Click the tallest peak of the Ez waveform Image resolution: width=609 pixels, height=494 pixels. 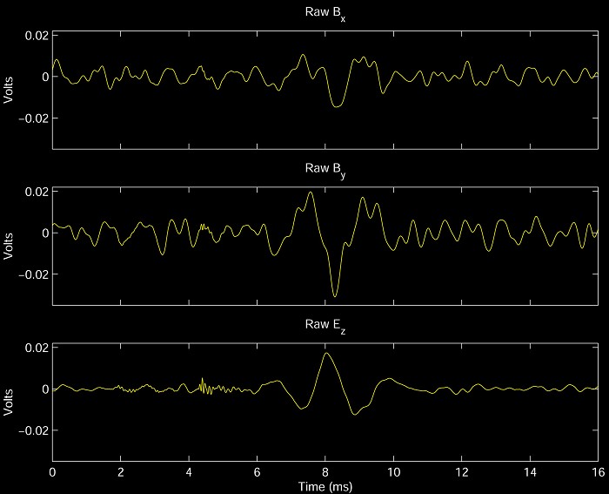click(326, 354)
